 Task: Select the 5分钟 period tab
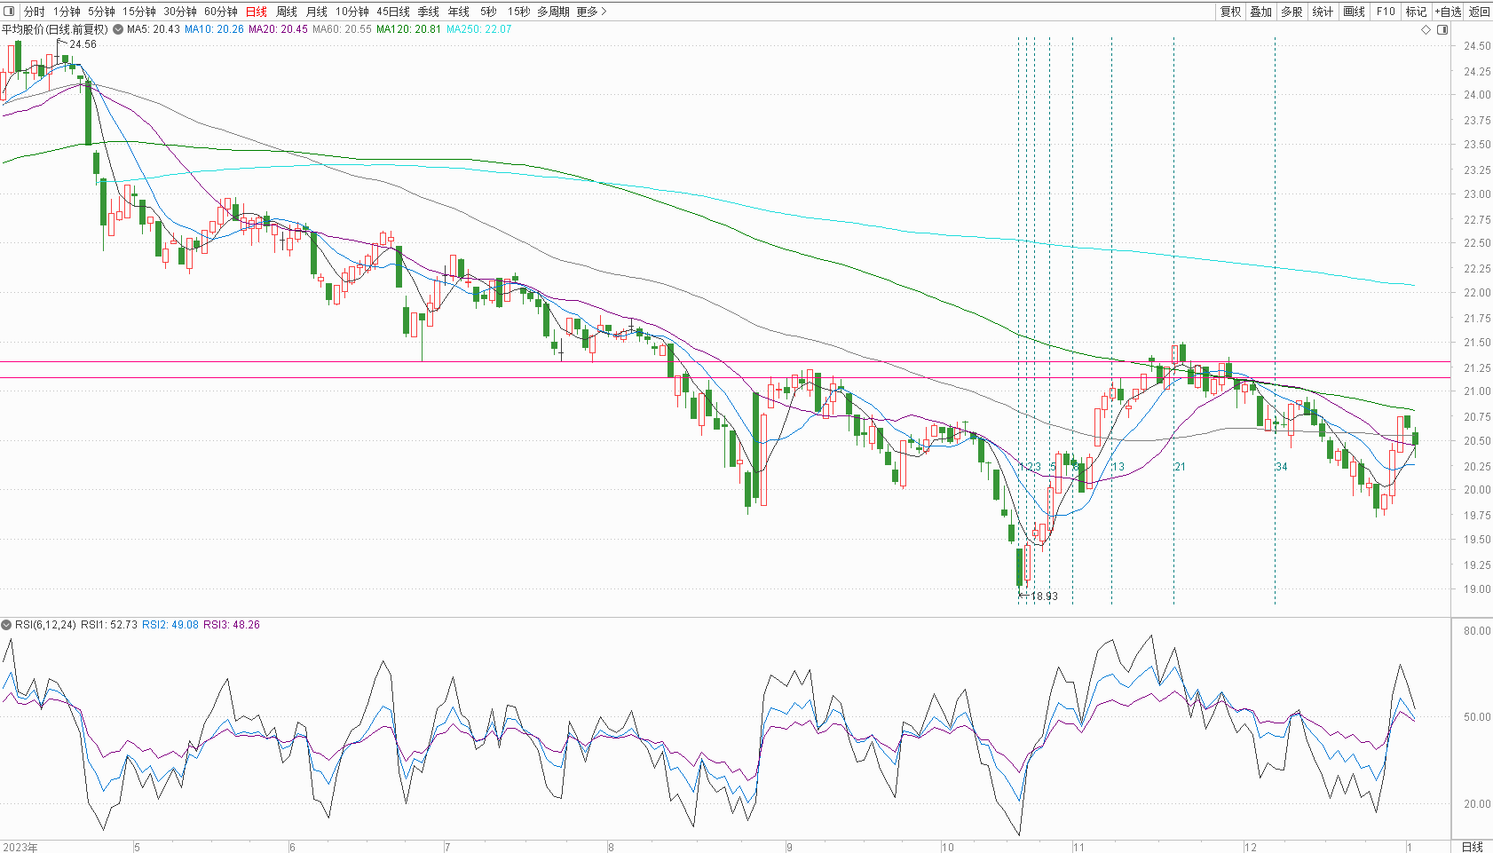tap(101, 12)
